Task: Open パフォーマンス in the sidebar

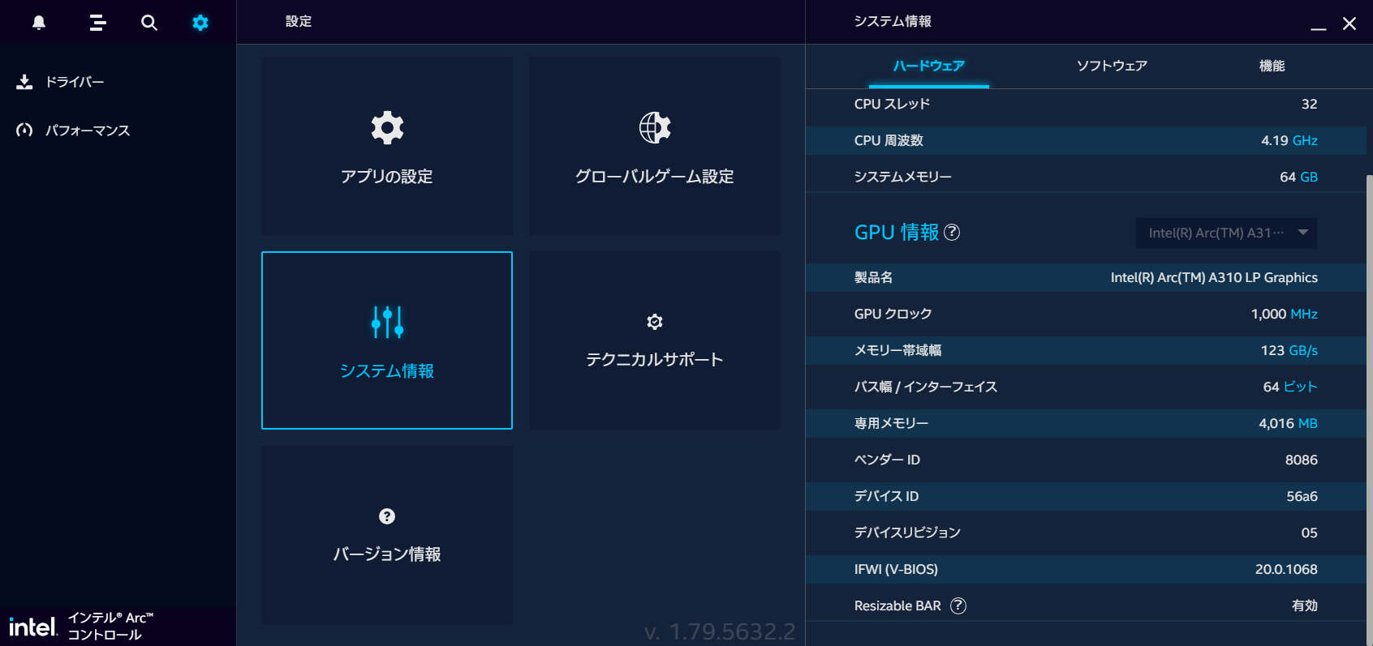Action: pyautogui.click(x=87, y=130)
